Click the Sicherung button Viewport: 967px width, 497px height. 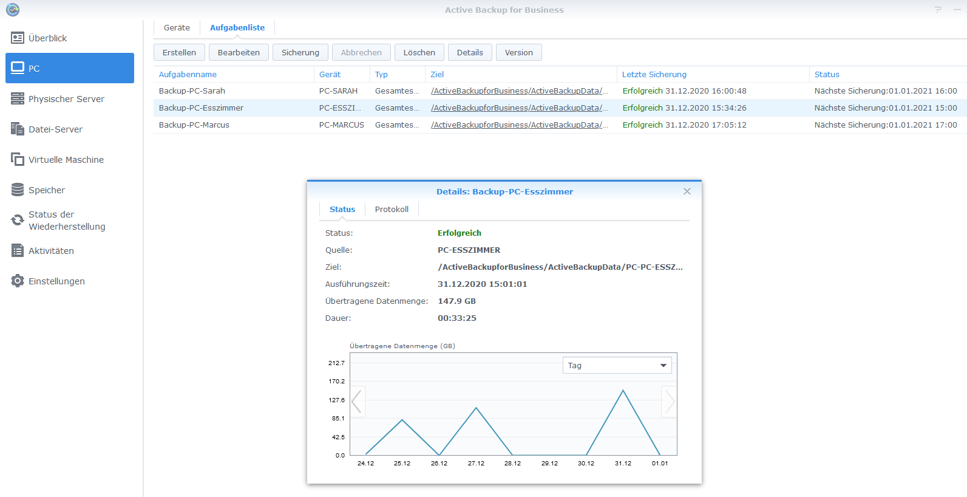pos(300,52)
